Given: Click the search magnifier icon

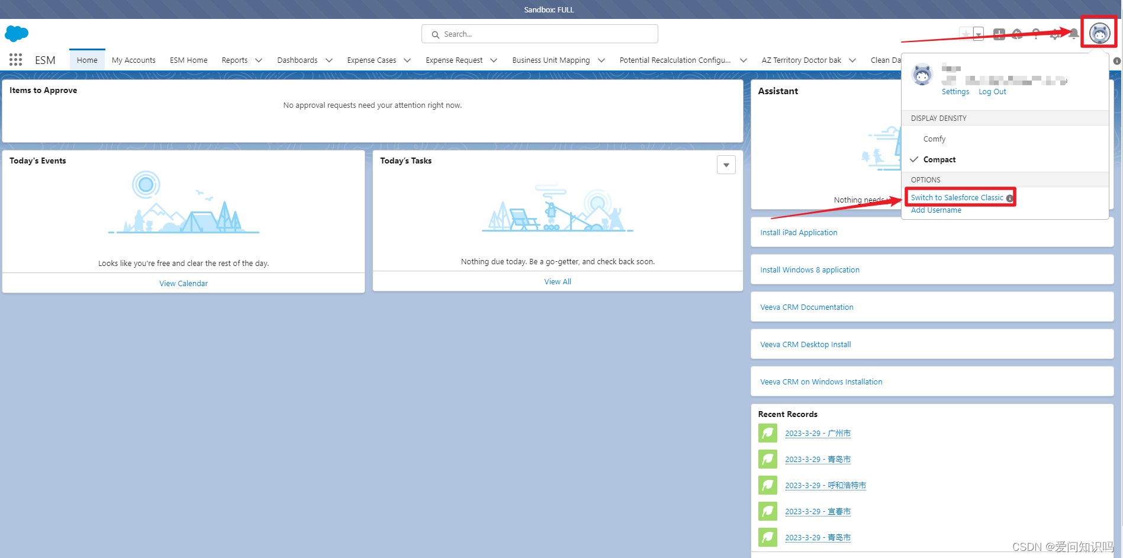Looking at the screenshot, I should coord(435,34).
